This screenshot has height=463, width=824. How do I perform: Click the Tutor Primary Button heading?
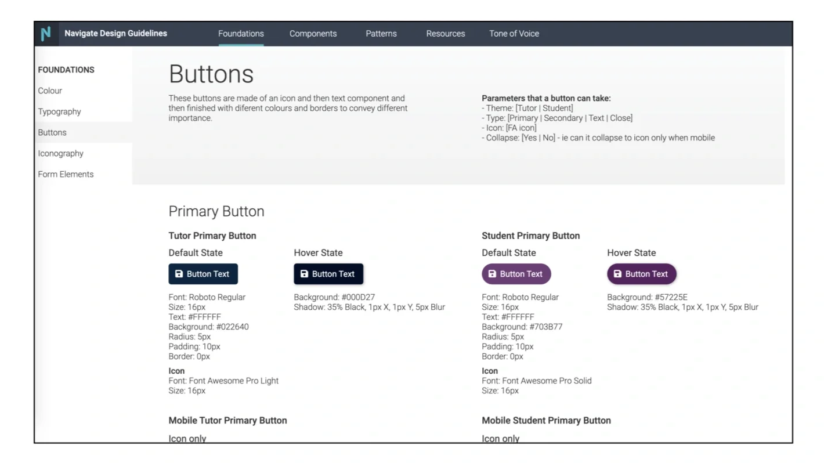point(212,236)
